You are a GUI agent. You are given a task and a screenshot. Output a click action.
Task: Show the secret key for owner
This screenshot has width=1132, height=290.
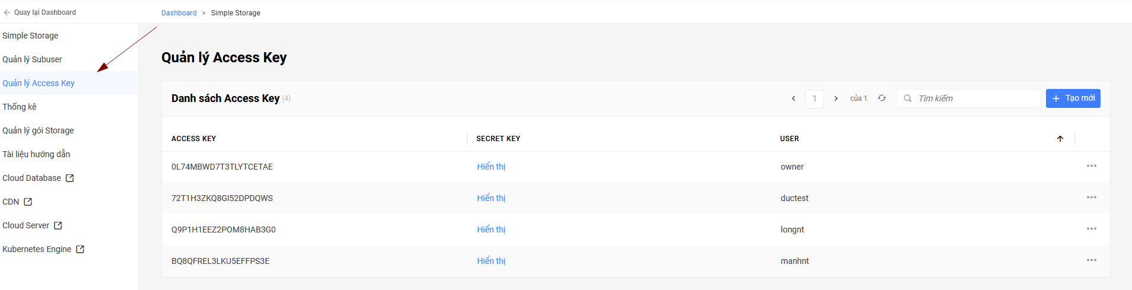click(x=491, y=167)
